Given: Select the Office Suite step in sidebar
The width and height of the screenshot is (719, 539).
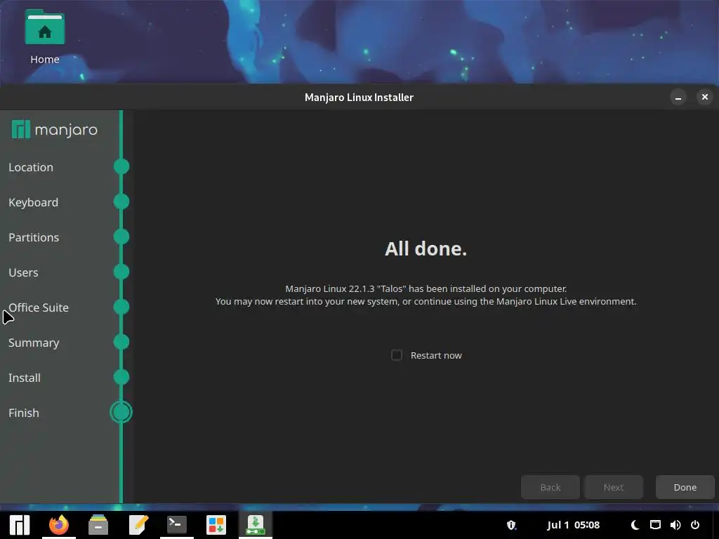Looking at the screenshot, I should pos(39,307).
